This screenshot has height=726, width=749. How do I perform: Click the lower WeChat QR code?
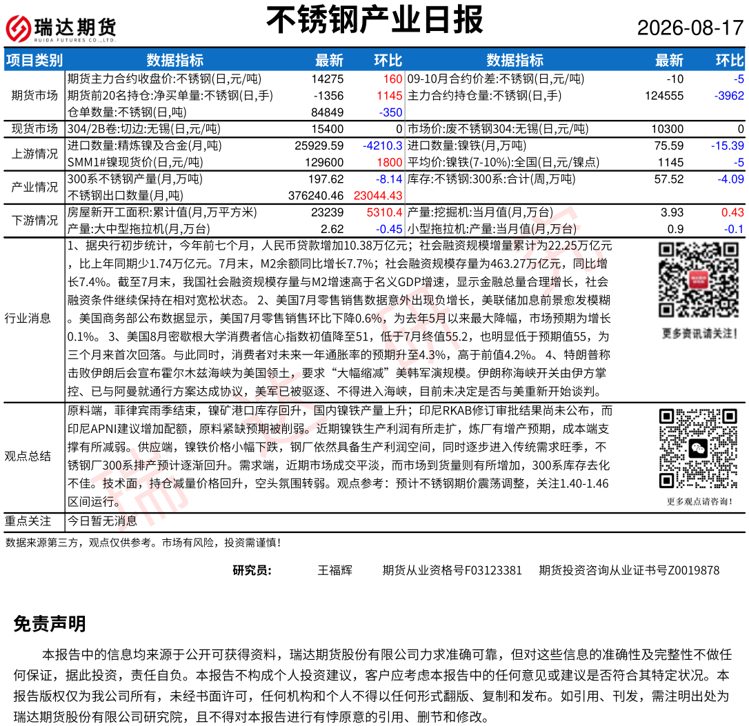699,448
